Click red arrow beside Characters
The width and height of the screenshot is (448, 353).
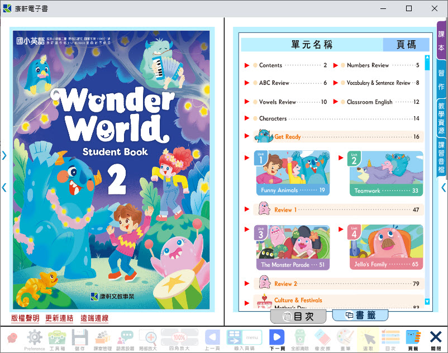(x=247, y=118)
